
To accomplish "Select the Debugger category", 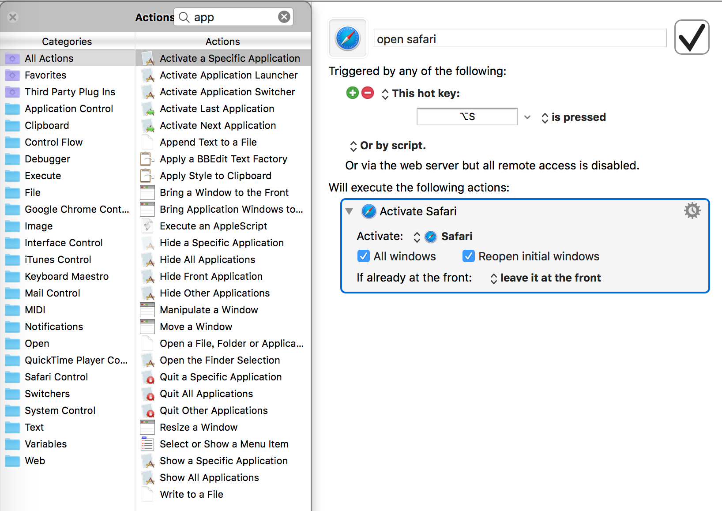I will [x=68, y=159].
